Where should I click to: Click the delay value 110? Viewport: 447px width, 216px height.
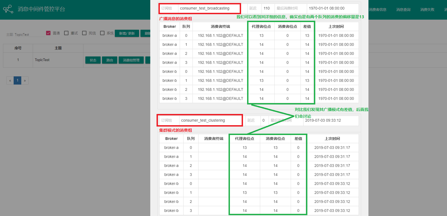click(x=267, y=8)
